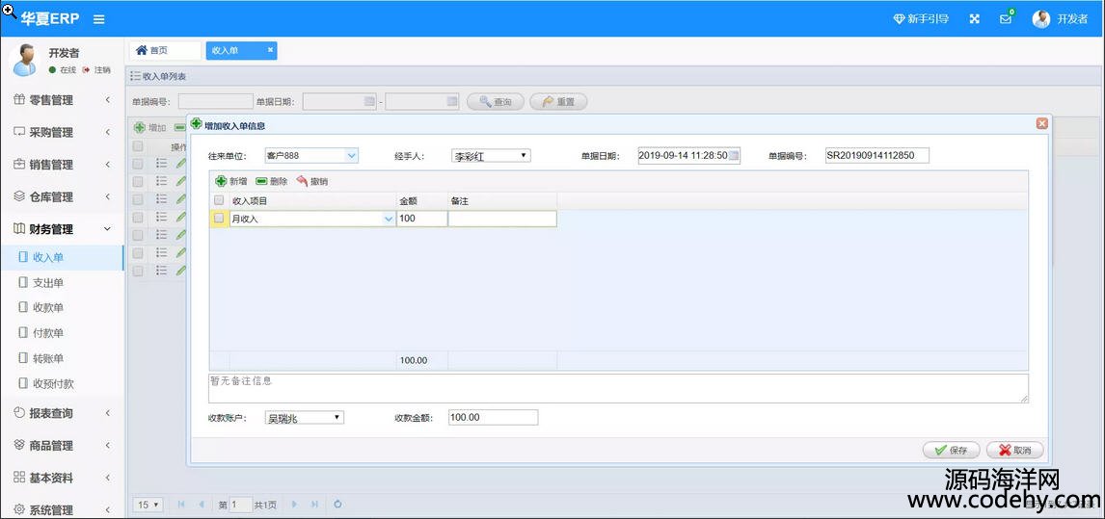Open the calendar of the search start date field

pyautogui.click(x=369, y=101)
